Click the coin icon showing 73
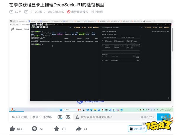Screen dimensions: 177x135 (x=35, y=129)
